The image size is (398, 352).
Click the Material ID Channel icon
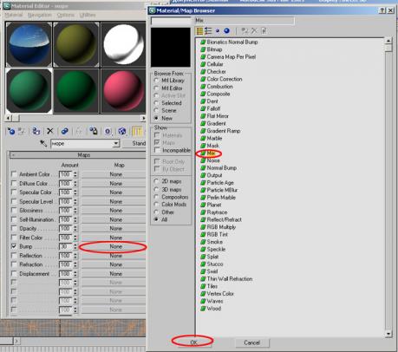point(108,131)
